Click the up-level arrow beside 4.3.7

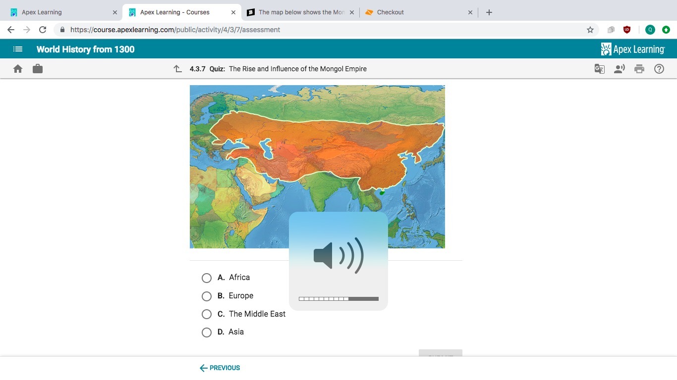click(178, 69)
